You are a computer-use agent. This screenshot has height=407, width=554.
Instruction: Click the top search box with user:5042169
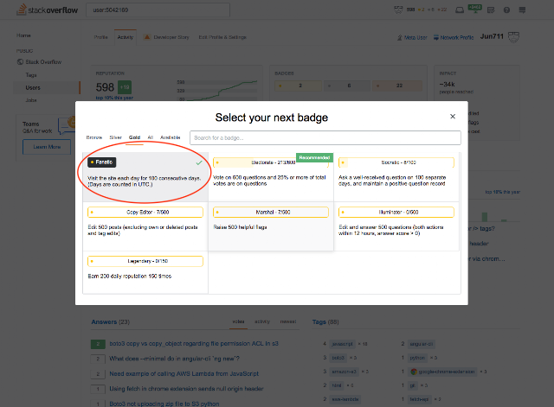(158, 10)
